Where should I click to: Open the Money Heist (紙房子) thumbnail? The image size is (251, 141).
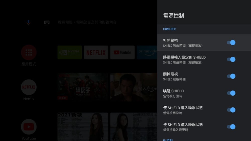coord(83,87)
